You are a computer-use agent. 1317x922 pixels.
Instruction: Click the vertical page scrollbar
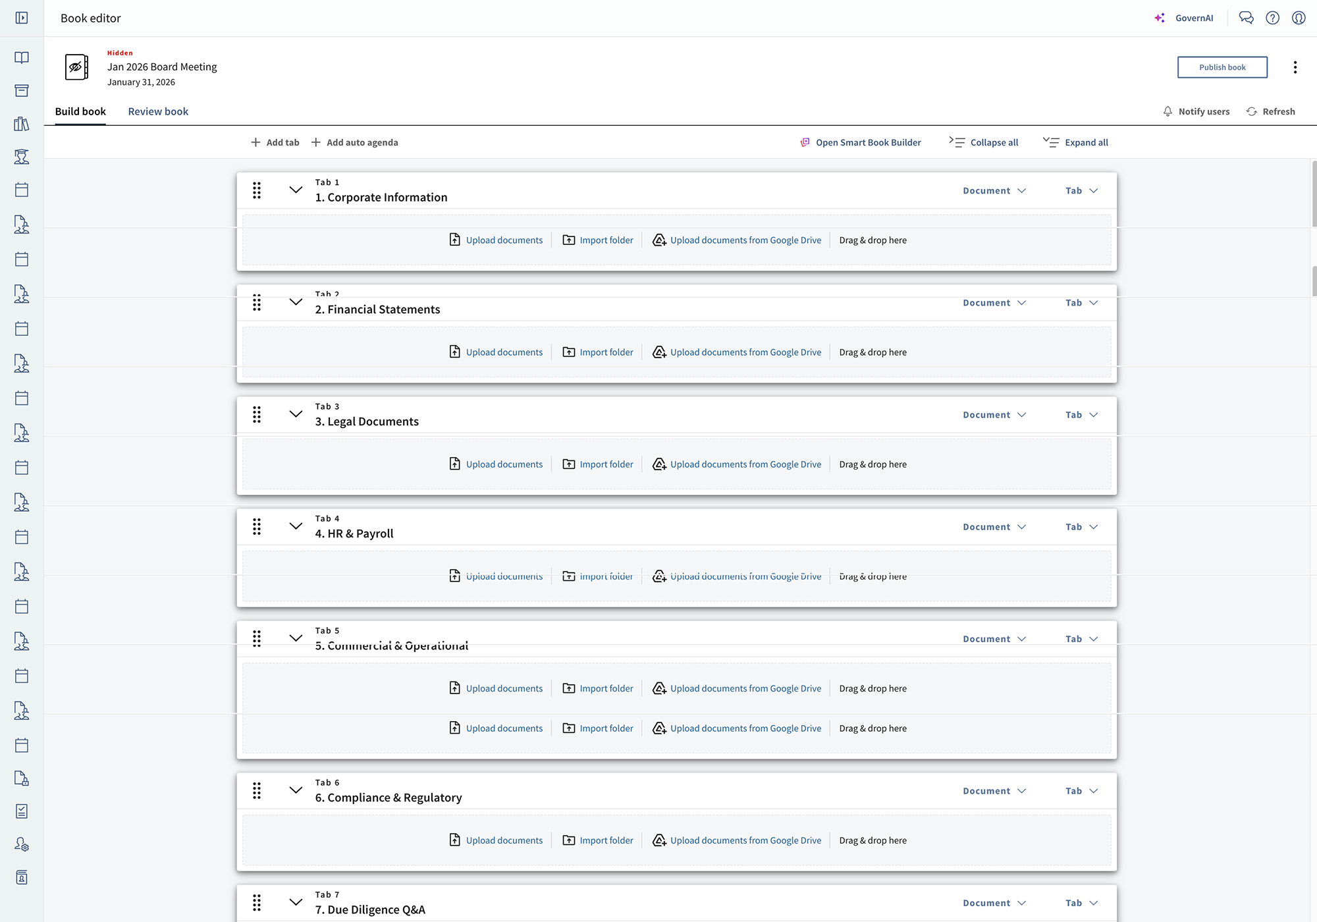(1313, 194)
